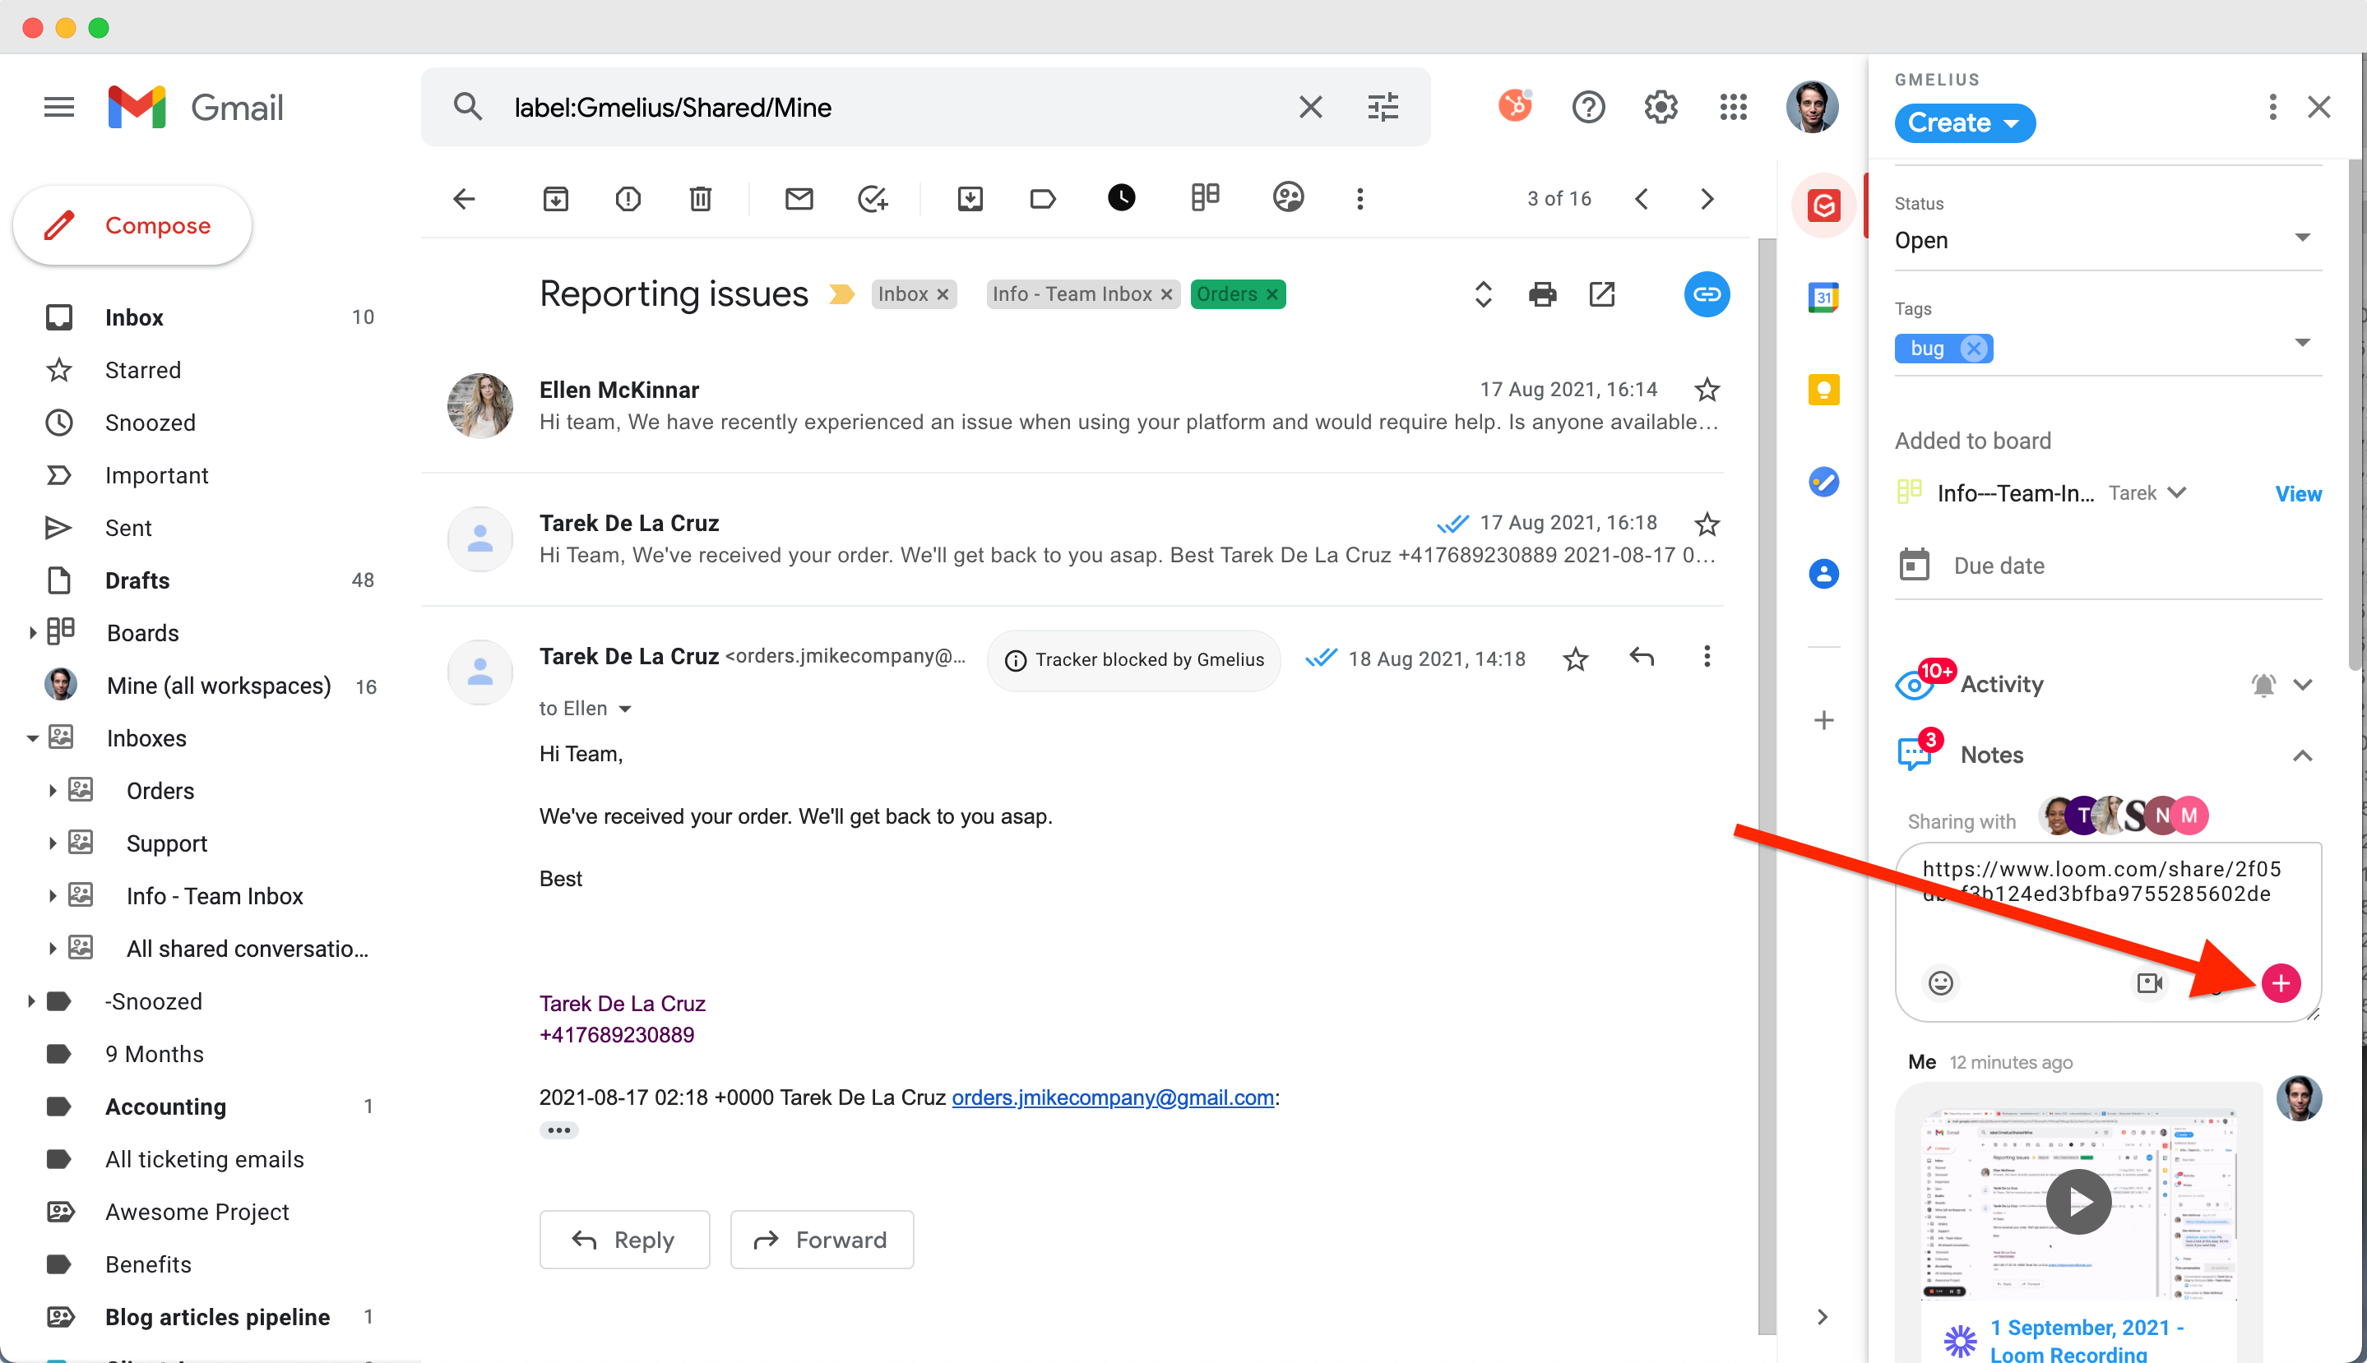Star the 18 Aug 14:18 message
Screen dimensions: 2367x1363
click(x=1576, y=659)
